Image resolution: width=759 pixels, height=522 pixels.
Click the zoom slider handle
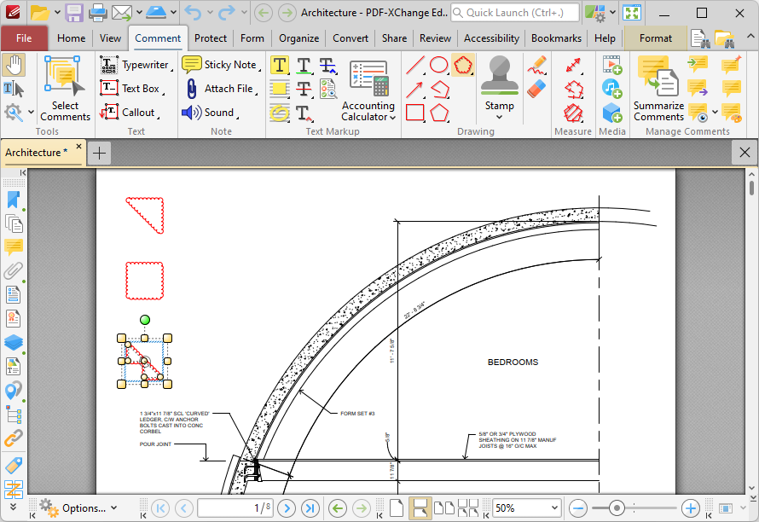point(616,508)
